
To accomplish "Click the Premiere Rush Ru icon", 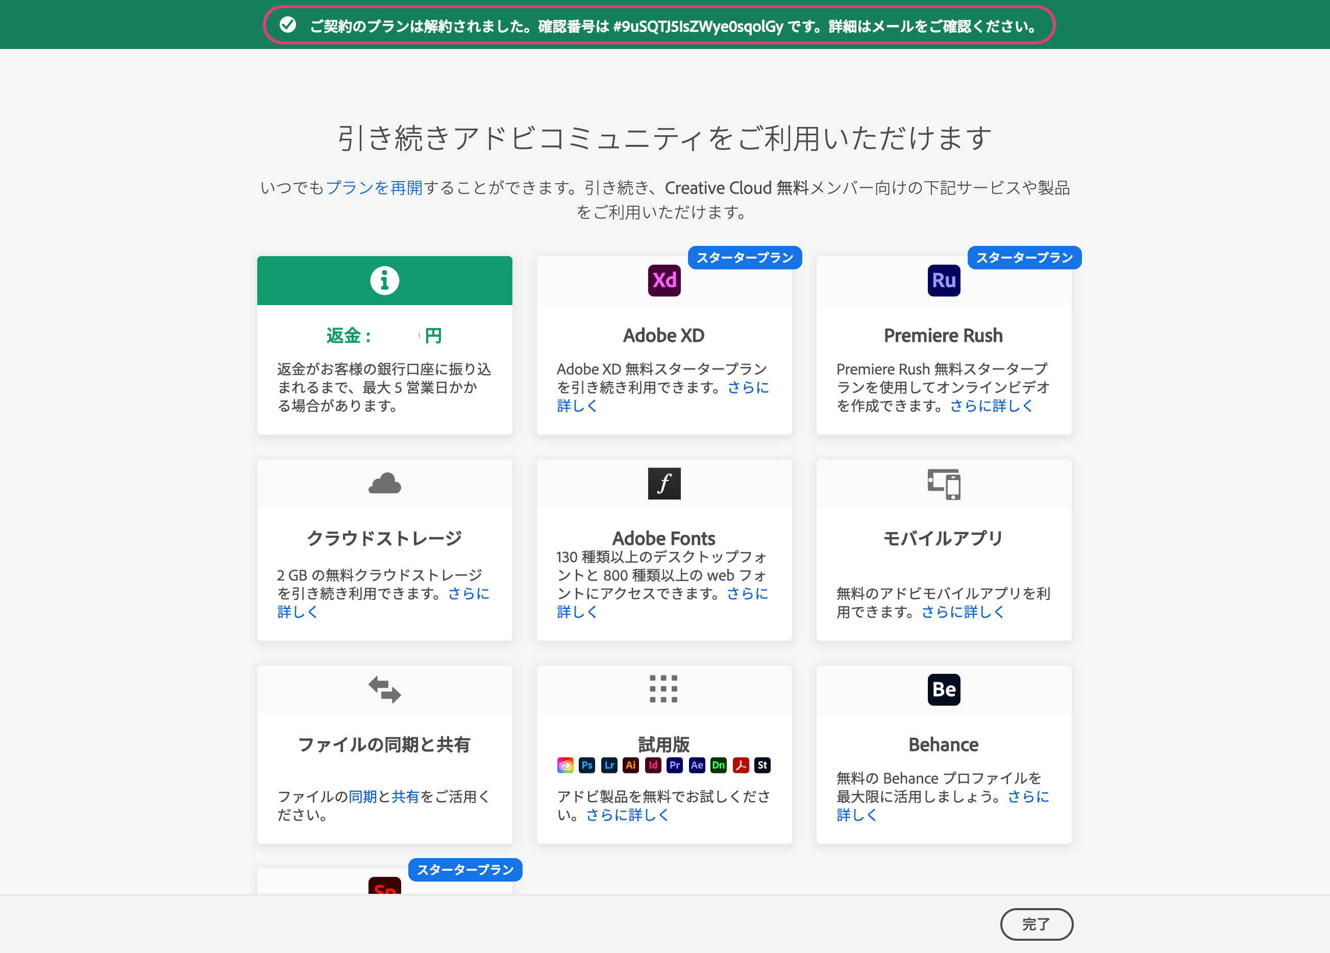I will click(944, 280).
